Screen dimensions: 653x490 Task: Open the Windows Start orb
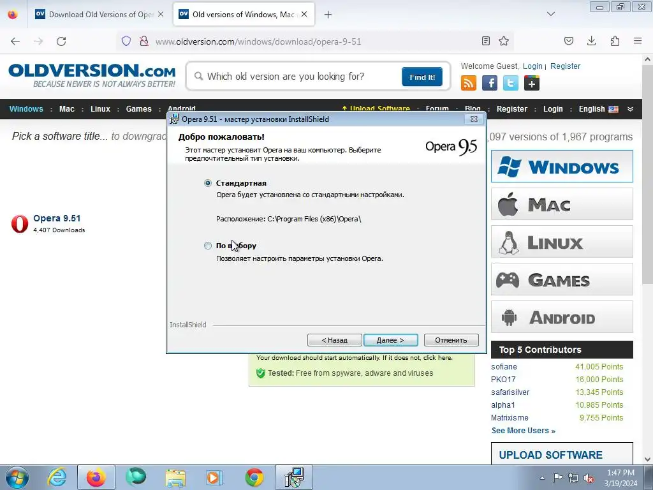[17, 477]
